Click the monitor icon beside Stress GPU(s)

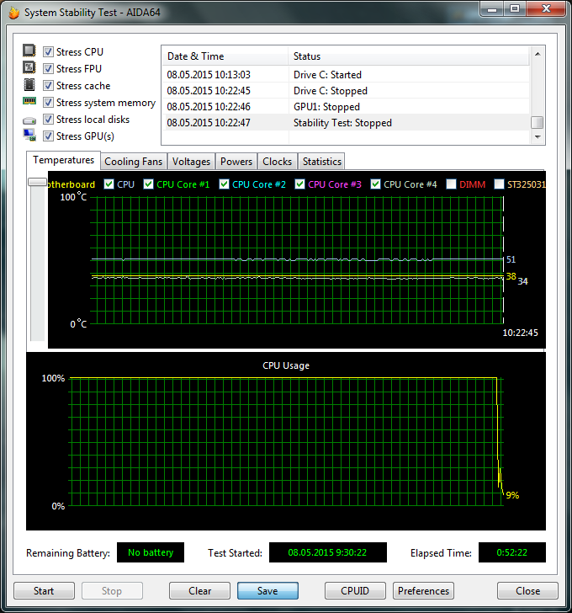pos(29,136)
